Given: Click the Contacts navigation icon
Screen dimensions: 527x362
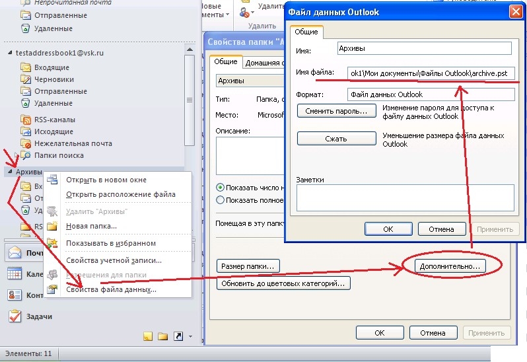Looking at the screenshot, I should 15,295.
